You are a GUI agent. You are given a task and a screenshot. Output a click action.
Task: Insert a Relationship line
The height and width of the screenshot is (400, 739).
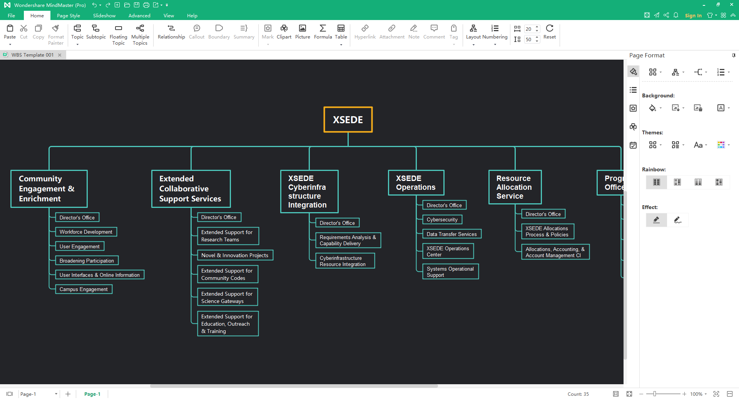pos(171,32)
